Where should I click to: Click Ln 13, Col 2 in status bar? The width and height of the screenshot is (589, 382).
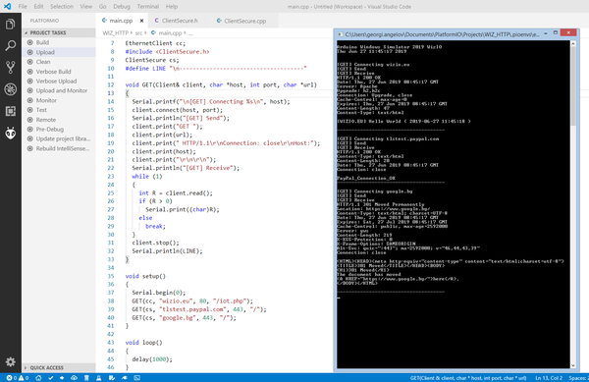tap(549, 378)
